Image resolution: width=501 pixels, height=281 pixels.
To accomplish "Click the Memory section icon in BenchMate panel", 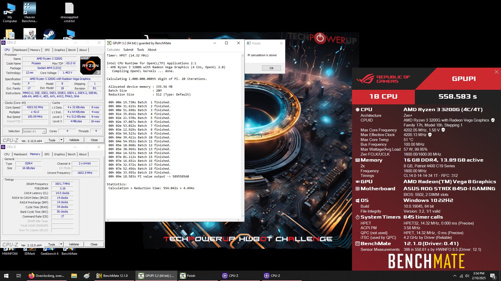I will click(x=357, y=160).
